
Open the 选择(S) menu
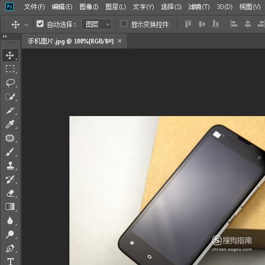tap(171, 7)
